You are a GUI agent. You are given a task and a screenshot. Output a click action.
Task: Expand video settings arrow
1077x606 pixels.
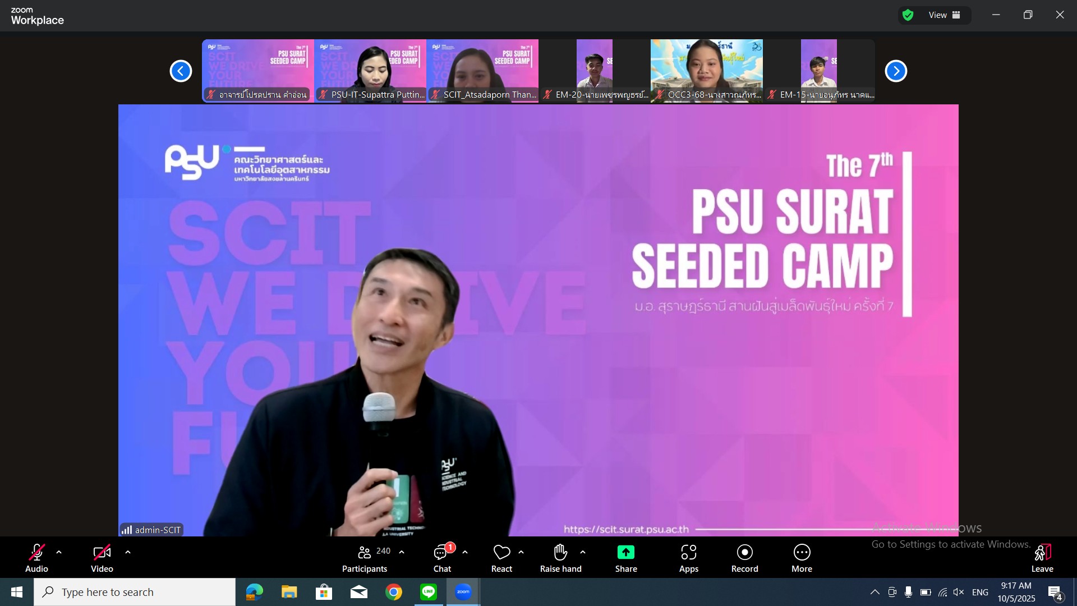[x=128, y=553]
